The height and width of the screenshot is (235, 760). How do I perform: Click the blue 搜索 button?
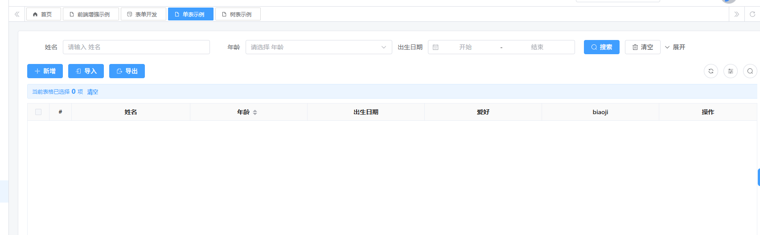pos(601,47)
